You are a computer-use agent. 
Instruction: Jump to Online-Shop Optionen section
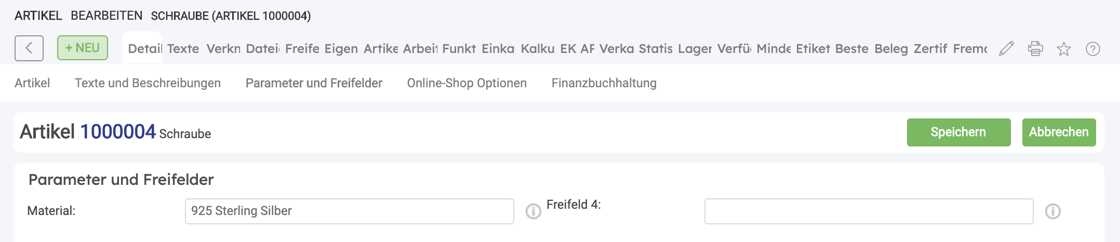click(x=466, y=83)
